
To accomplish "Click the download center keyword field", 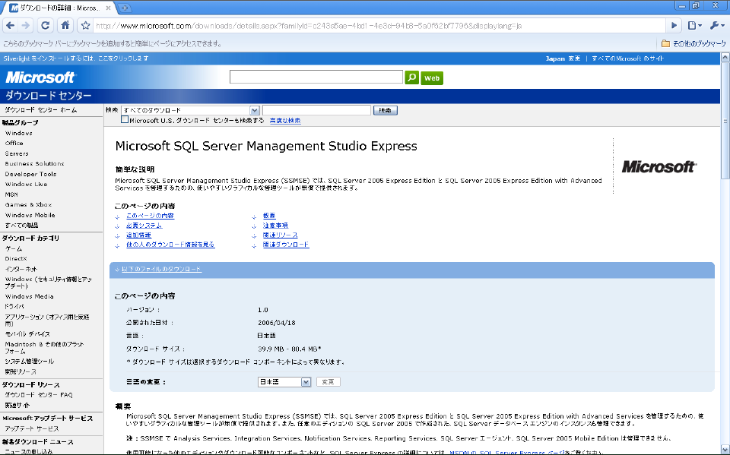I will click(316, 110).
